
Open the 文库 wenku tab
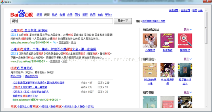coord(100,15)
